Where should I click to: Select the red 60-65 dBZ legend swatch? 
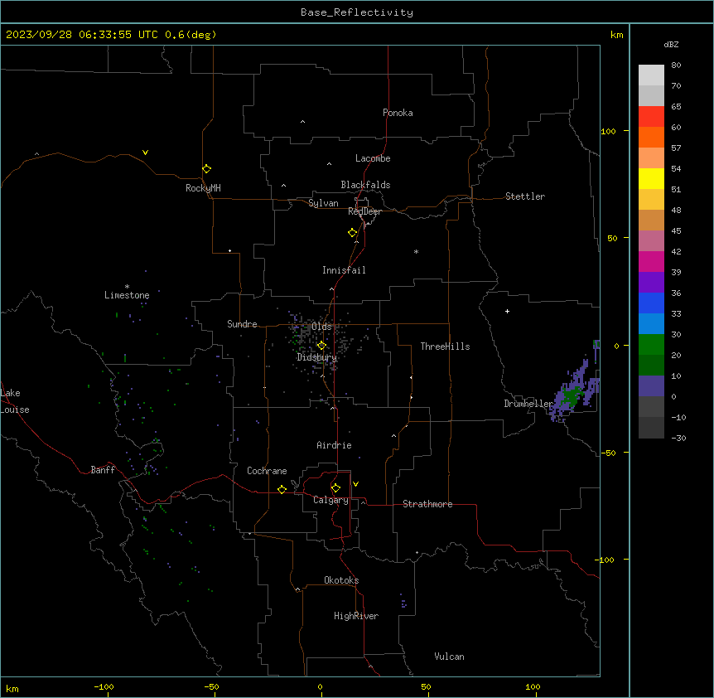[651, 117]
